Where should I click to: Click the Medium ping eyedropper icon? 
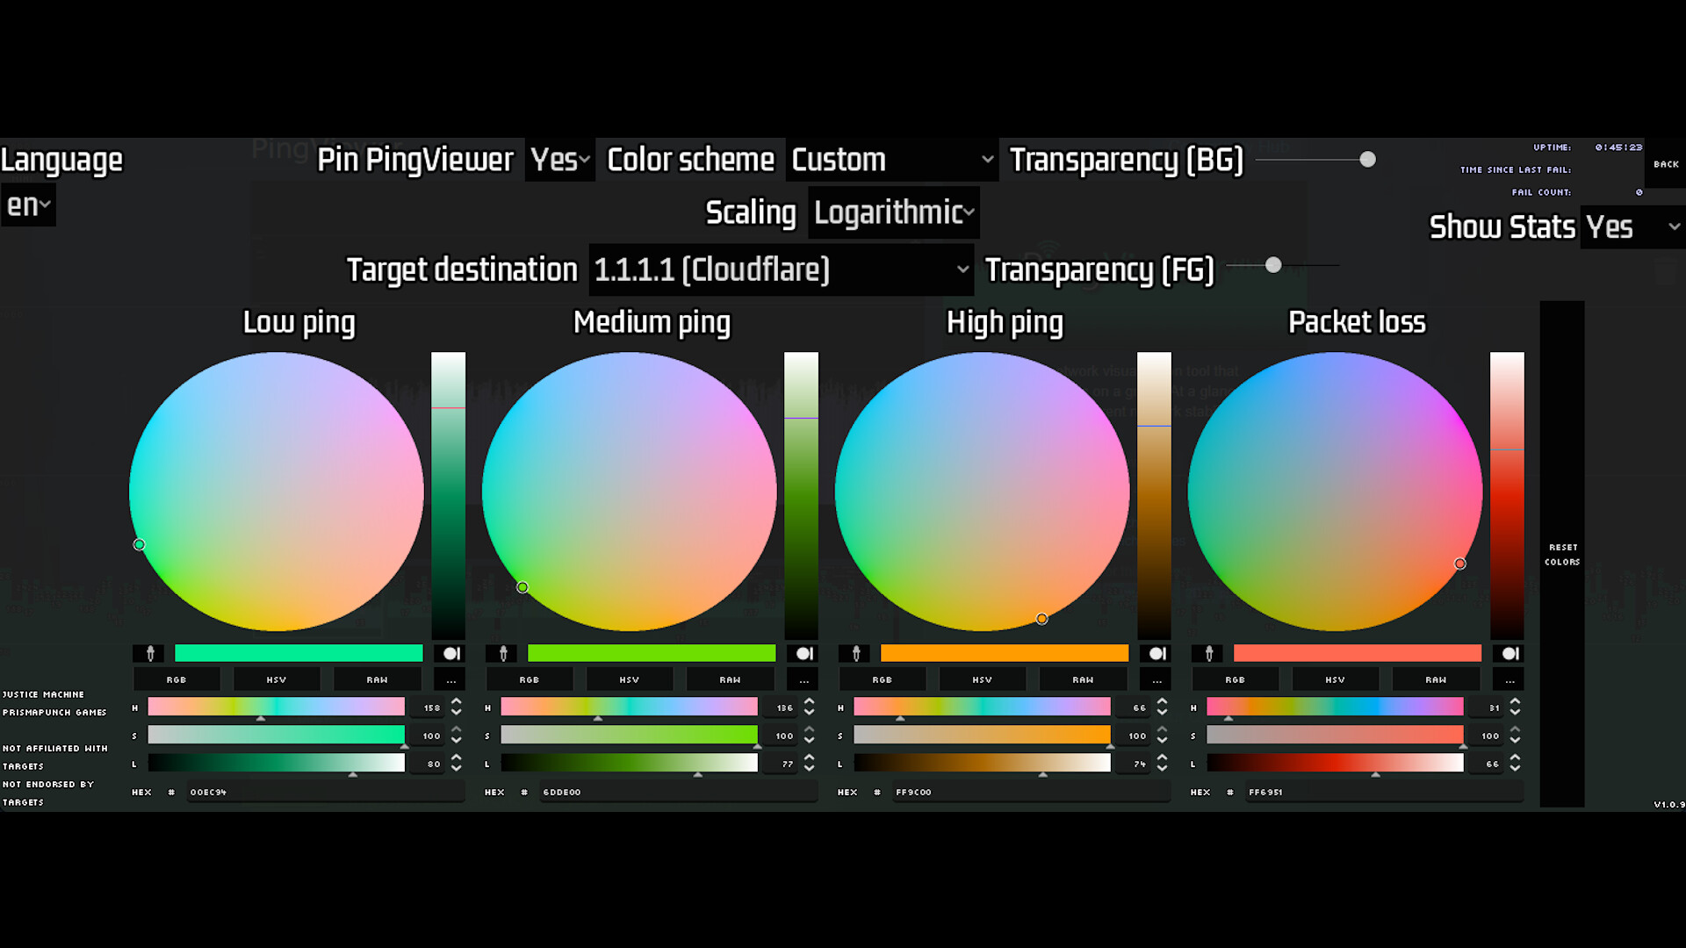[x=502, y=653]
